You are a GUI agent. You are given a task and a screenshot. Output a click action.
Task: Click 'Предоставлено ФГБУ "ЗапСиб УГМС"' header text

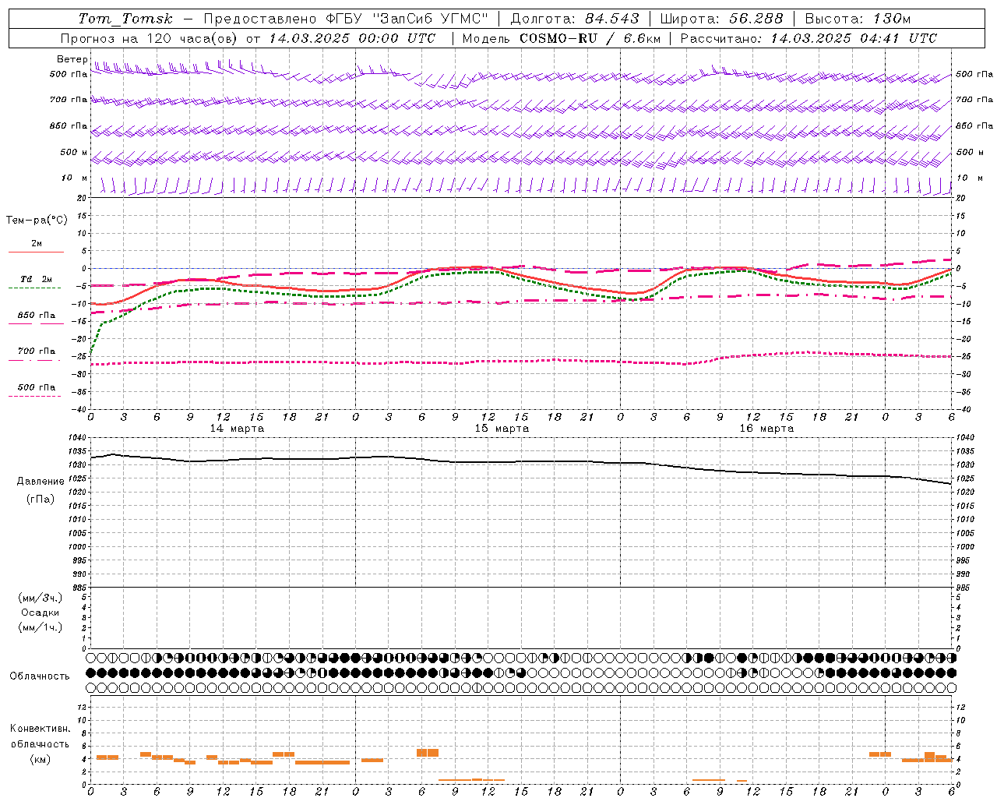346,19
